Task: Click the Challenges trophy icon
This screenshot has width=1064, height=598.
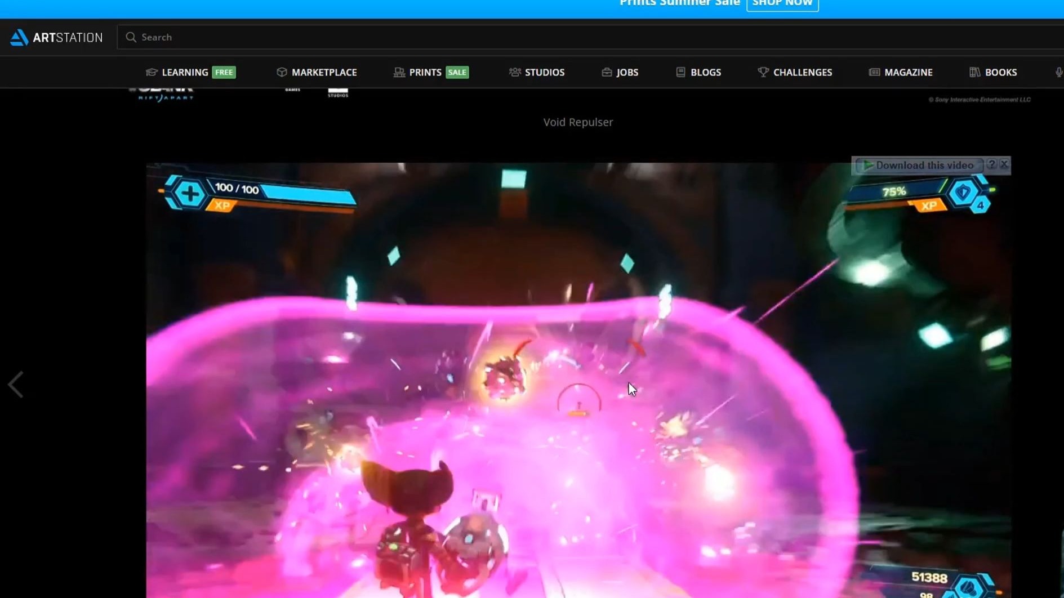Action: pos(763,72)
